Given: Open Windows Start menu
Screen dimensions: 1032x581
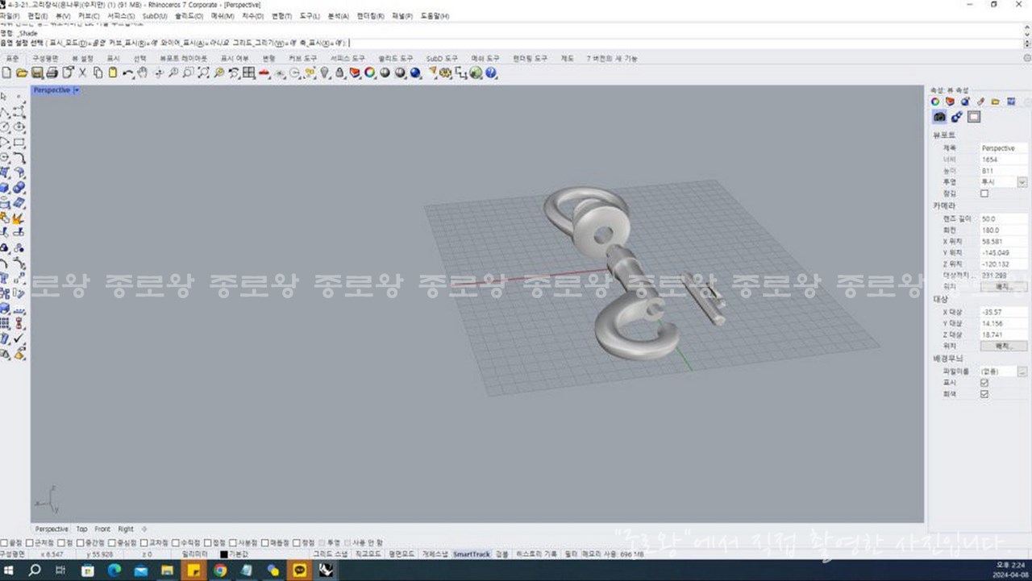Looking at the screenshot, I should (10, 571).
